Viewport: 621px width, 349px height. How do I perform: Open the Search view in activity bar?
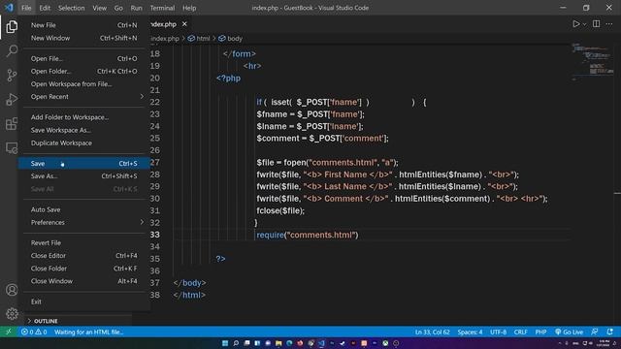coord(12,50)
